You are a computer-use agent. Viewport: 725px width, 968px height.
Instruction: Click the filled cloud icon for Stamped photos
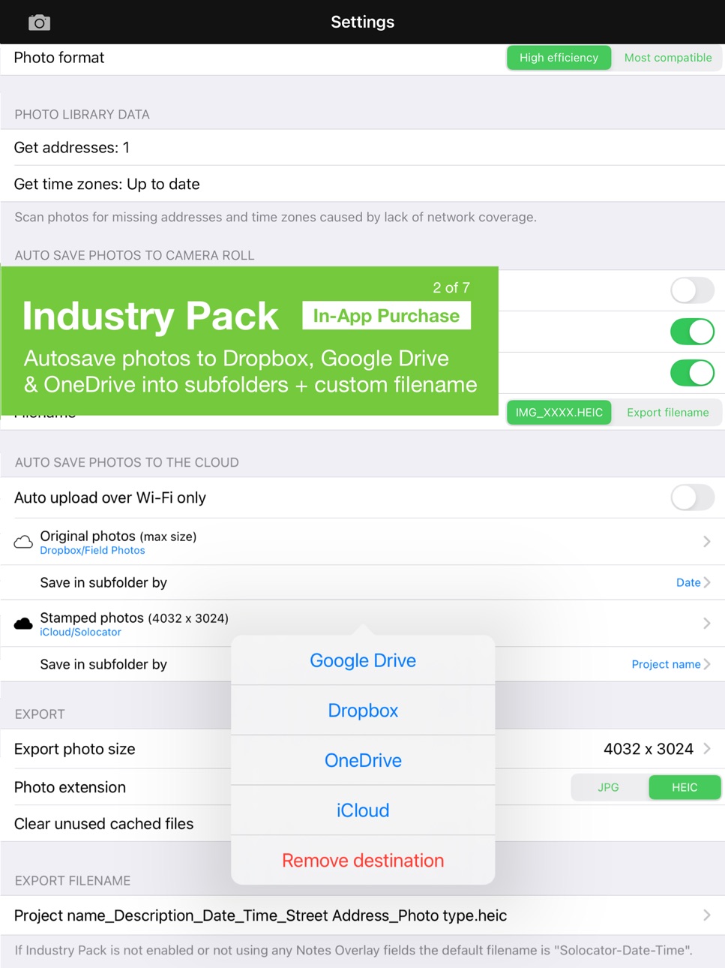[23, 624]
